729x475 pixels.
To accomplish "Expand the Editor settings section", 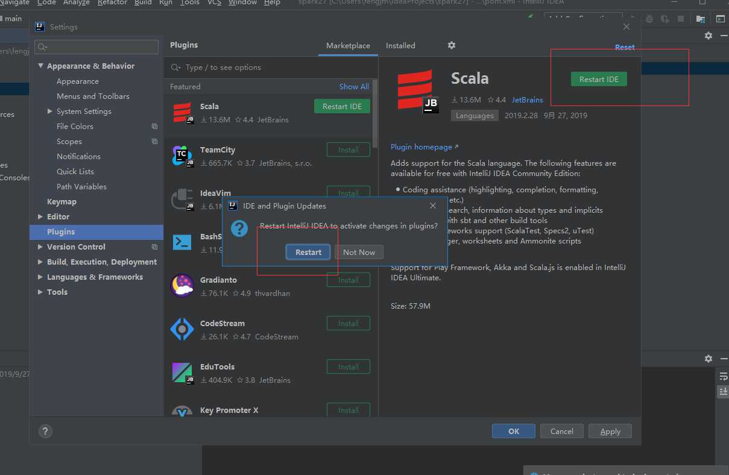I will 41,217.
